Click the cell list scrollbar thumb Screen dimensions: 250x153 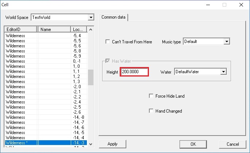tap(91, 77)
